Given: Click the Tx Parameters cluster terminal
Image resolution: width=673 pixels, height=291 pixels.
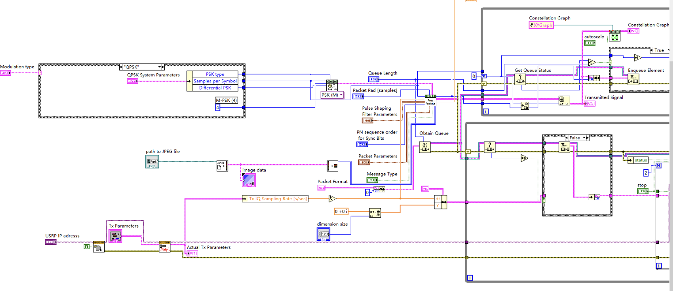Looking at the screenshot, I should coord(115,236).
